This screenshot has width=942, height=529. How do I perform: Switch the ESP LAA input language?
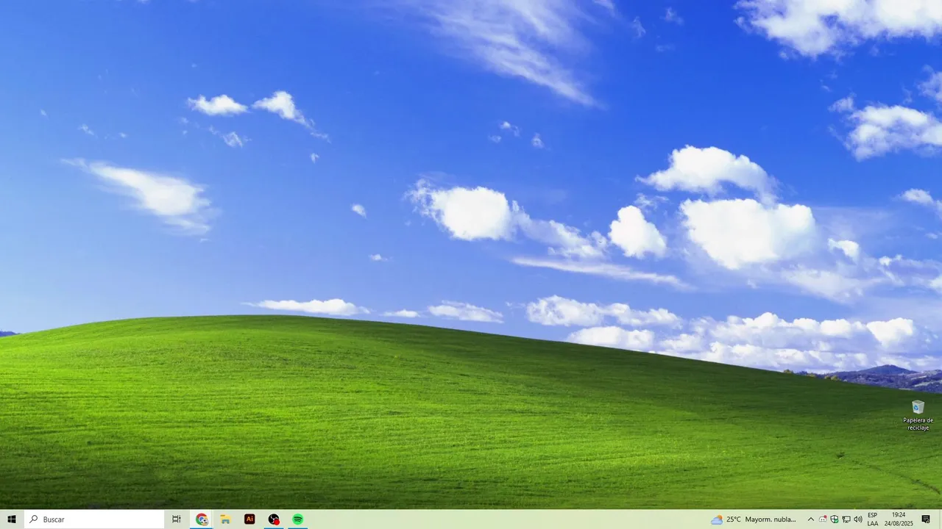point(873,519)
